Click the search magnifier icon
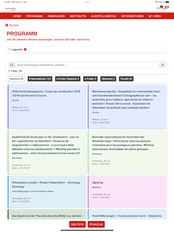This screenshot has height=232, width=174. 12,65
